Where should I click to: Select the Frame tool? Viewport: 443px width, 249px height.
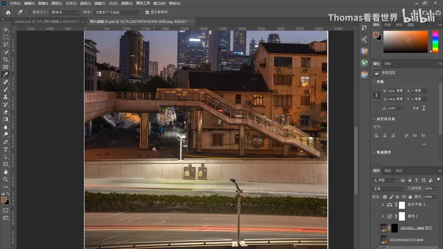click(x=6, y=67)
